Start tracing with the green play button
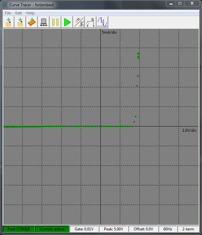202x235 pixels. click(67, 22)
